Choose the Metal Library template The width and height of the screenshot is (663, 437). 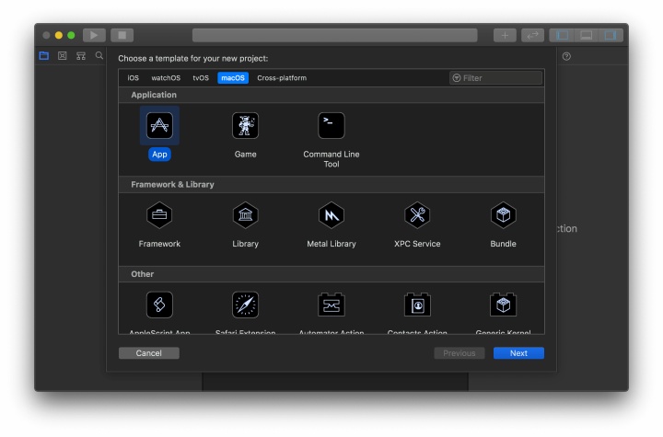point(331,215)
